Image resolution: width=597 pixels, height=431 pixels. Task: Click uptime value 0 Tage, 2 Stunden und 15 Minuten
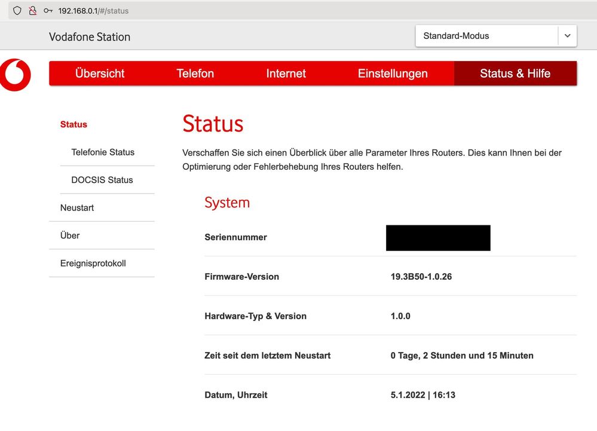(462, 356)
